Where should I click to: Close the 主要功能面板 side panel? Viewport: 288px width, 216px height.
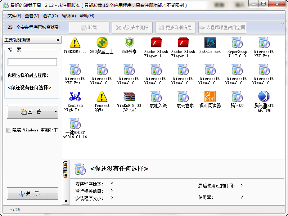[58, 40]
